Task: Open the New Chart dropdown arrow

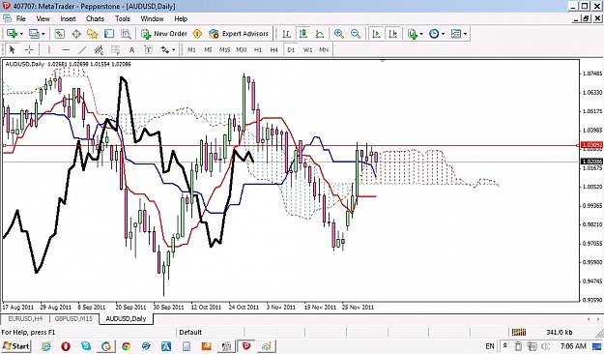Action: pos(21,34)
